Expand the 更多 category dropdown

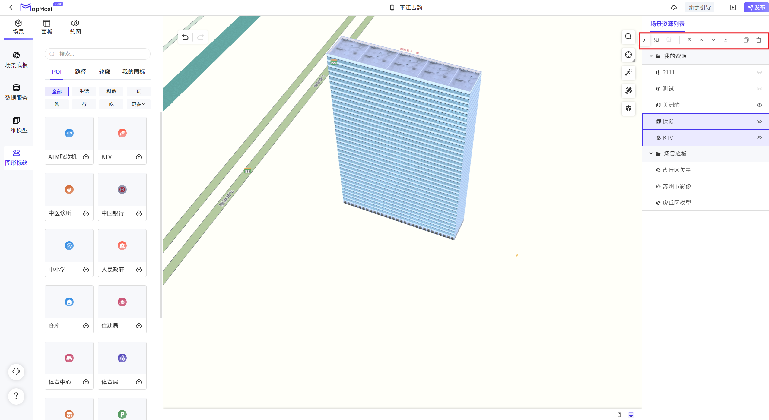coord(138,104)
